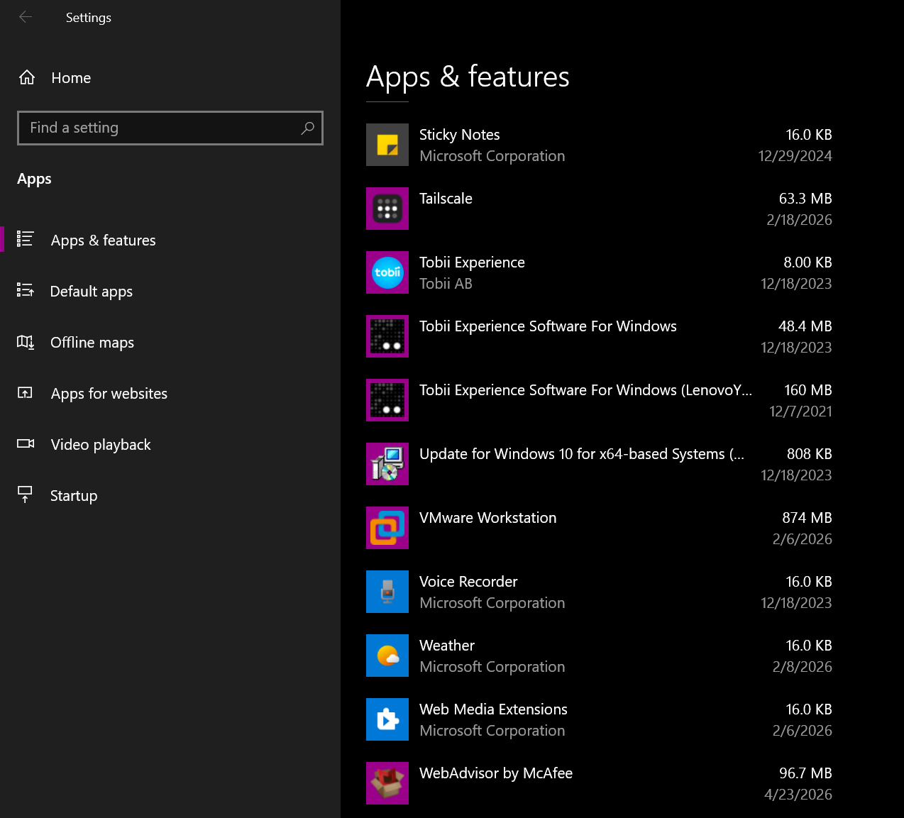Image resolution: width=904 pixels, height=818 pixels.
Task: Click the Tobii Experience circular icon
Action: coord(387,272)
